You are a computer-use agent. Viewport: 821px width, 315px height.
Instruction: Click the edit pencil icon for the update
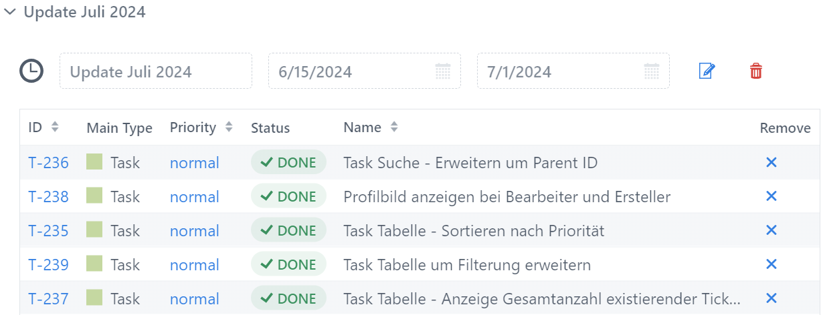707,71
